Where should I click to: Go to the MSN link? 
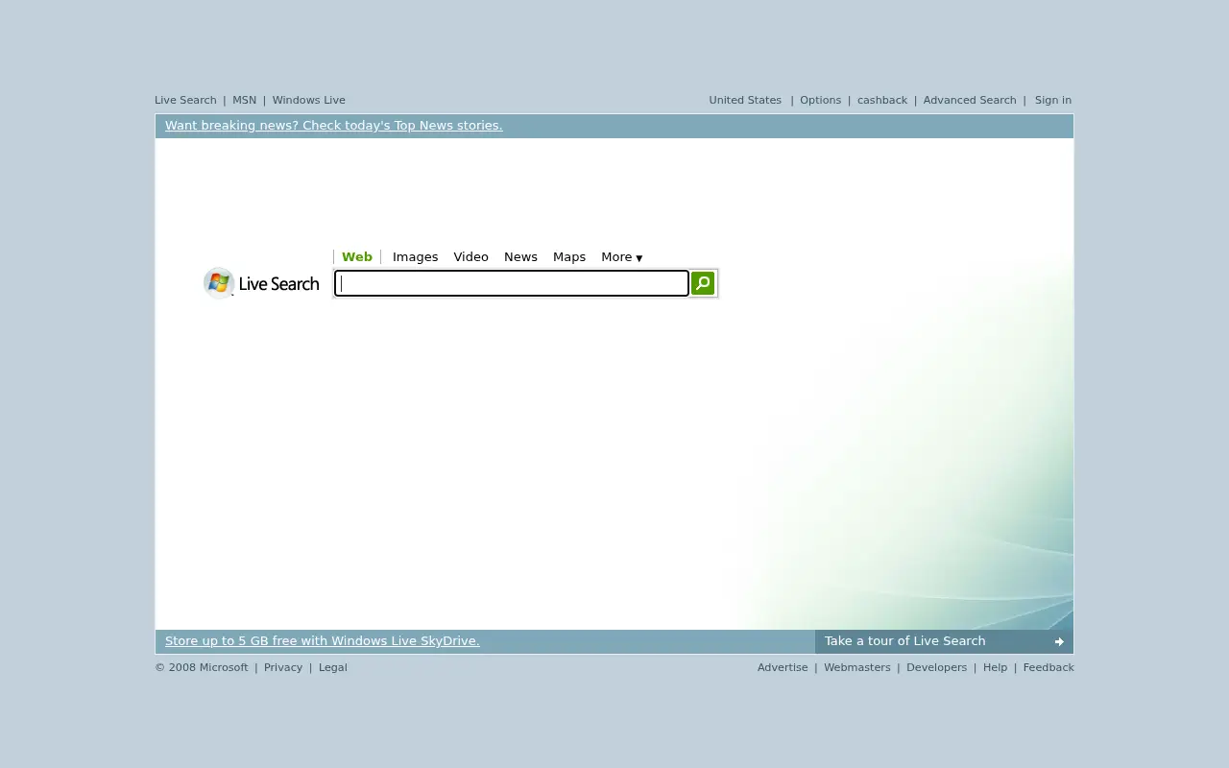click(x=244, y=100)
